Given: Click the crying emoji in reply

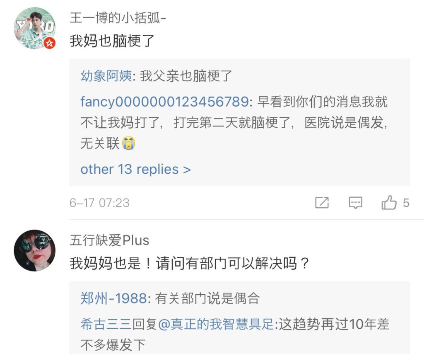Looking at the screenshot, I should point(128,144).
